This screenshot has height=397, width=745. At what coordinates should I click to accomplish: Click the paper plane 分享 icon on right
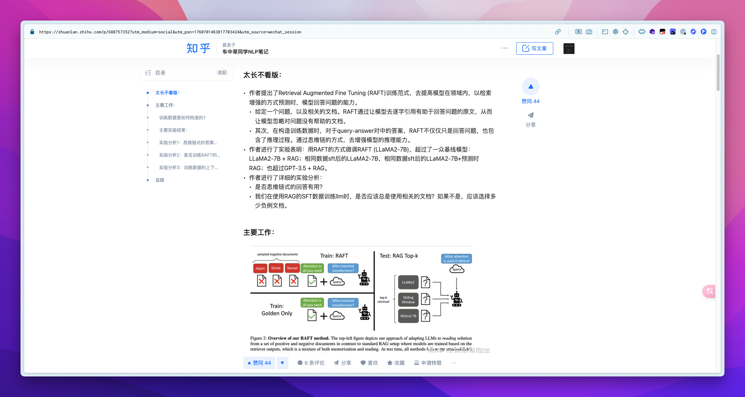[x=531, y=115]
